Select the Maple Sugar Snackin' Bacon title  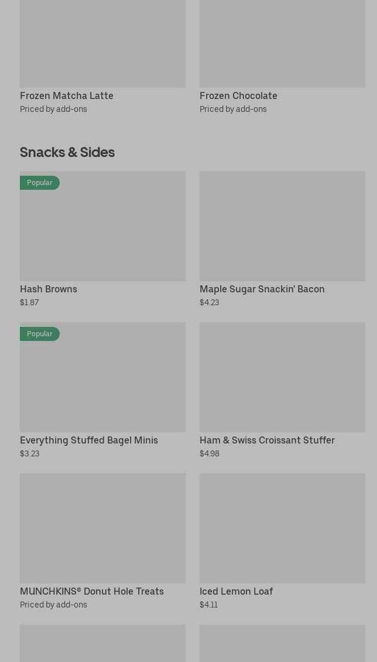coord(262,289)
